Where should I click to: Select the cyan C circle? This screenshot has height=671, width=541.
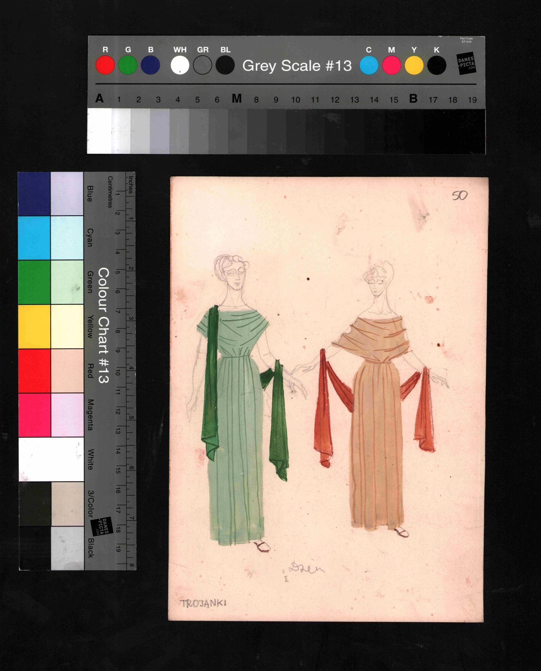[369, 65]
